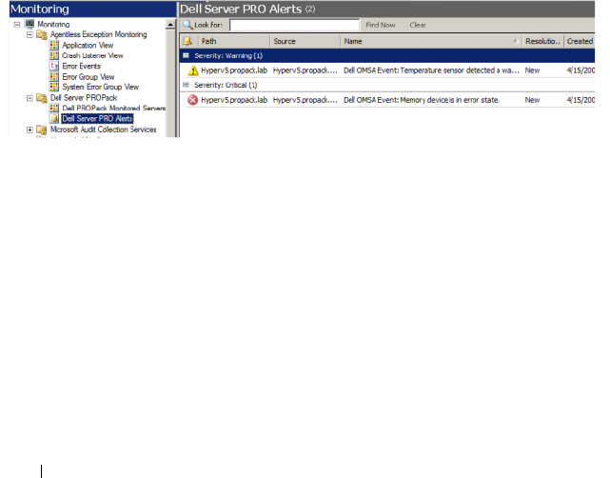
Task: Click the Find Now button
Action: [381, 25]
